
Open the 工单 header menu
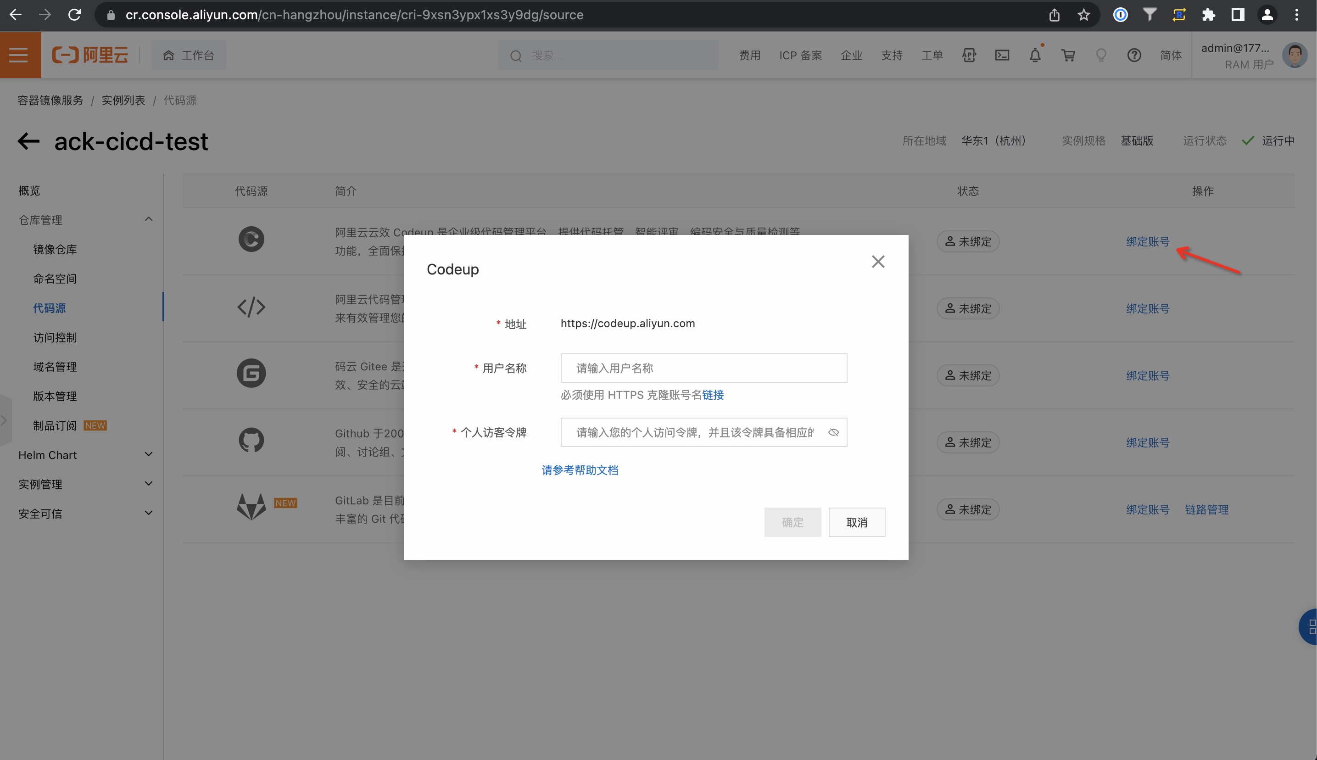tap(932, 55)
